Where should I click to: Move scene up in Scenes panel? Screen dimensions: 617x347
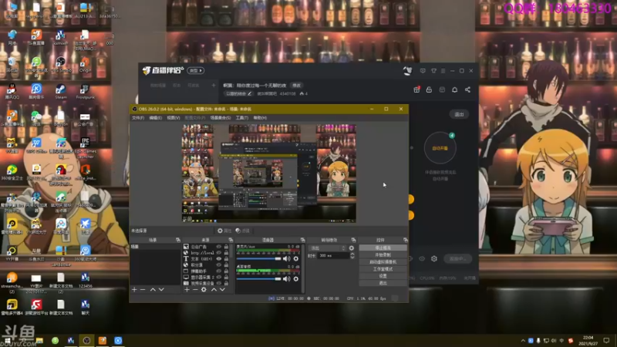coord(153,290)
